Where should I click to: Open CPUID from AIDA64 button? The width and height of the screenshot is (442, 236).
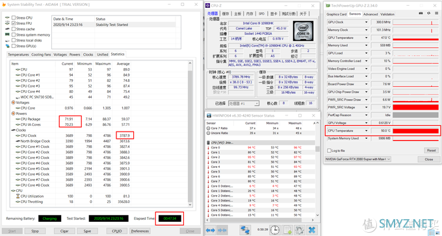(x=117, y=231)
